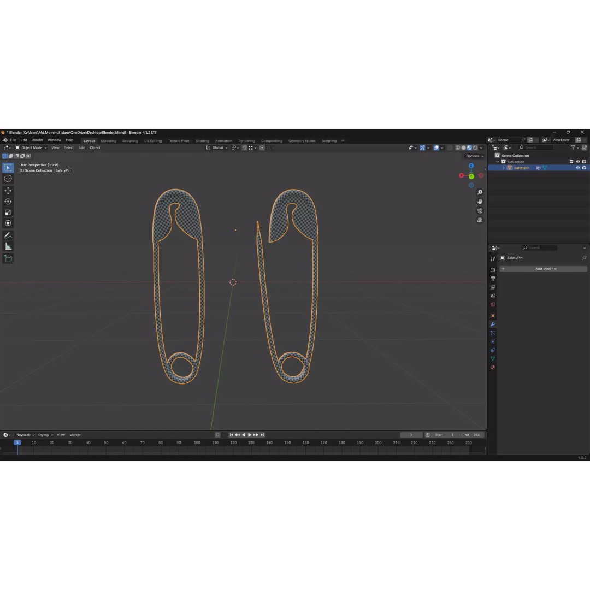The width and height of the screenshot is (590, 590).
Task: Click the Blender logo menu icon
Action: click(x=5, y=140)
